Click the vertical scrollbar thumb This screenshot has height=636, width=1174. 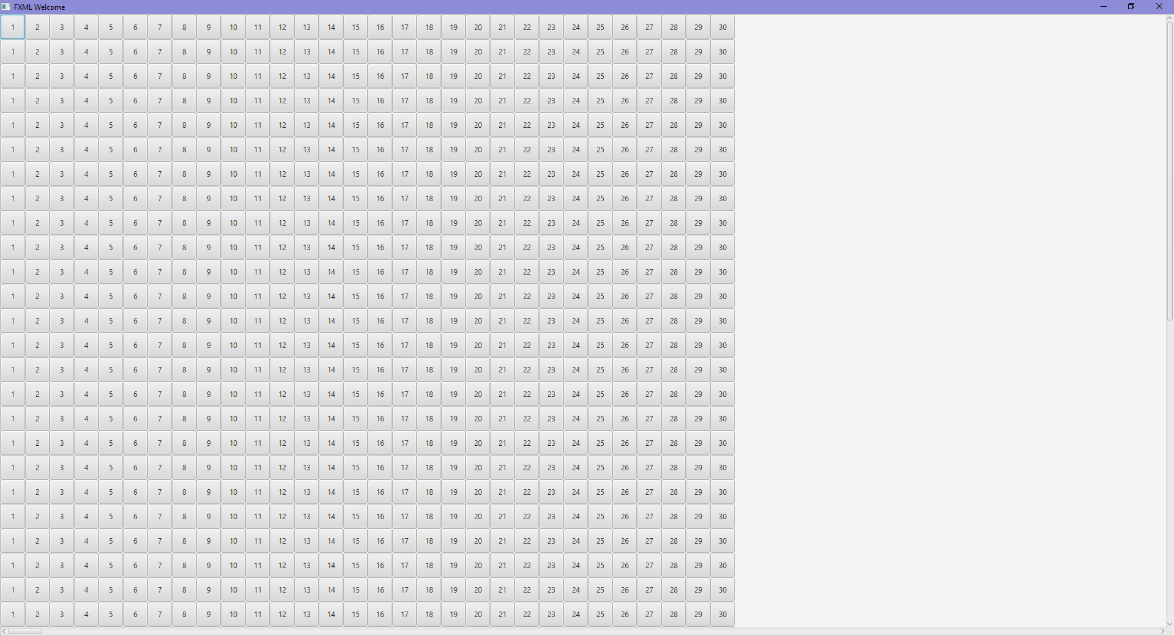tap(1170, 172)
